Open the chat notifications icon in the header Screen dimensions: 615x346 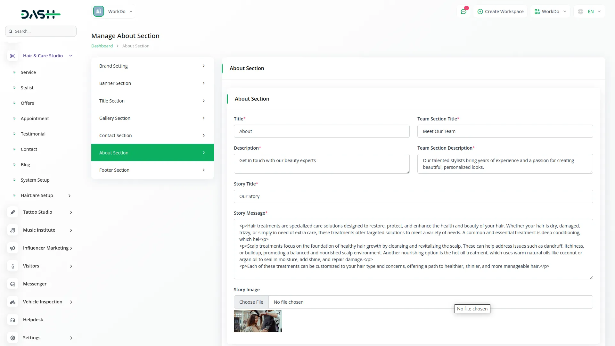pos(463,12)
